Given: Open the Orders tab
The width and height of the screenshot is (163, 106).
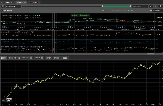Looking at the screenshot, I should tap(39, 58).
